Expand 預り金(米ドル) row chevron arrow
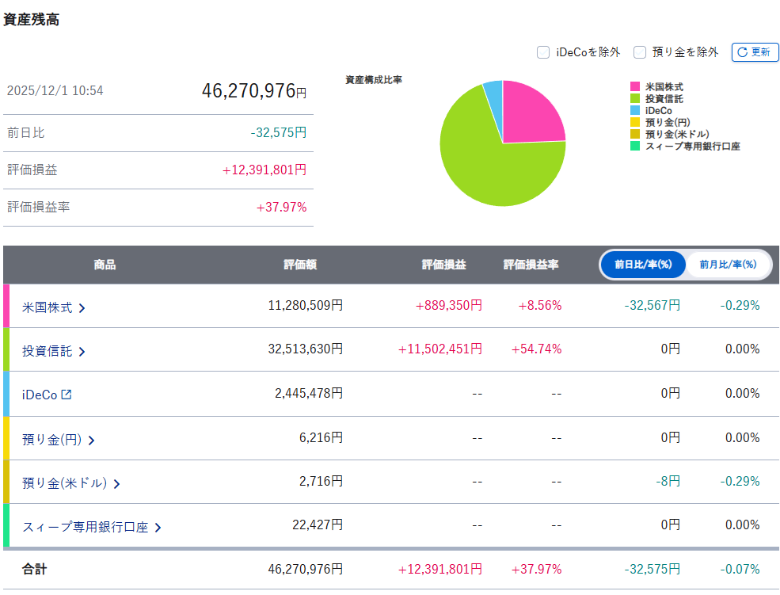 116,483
